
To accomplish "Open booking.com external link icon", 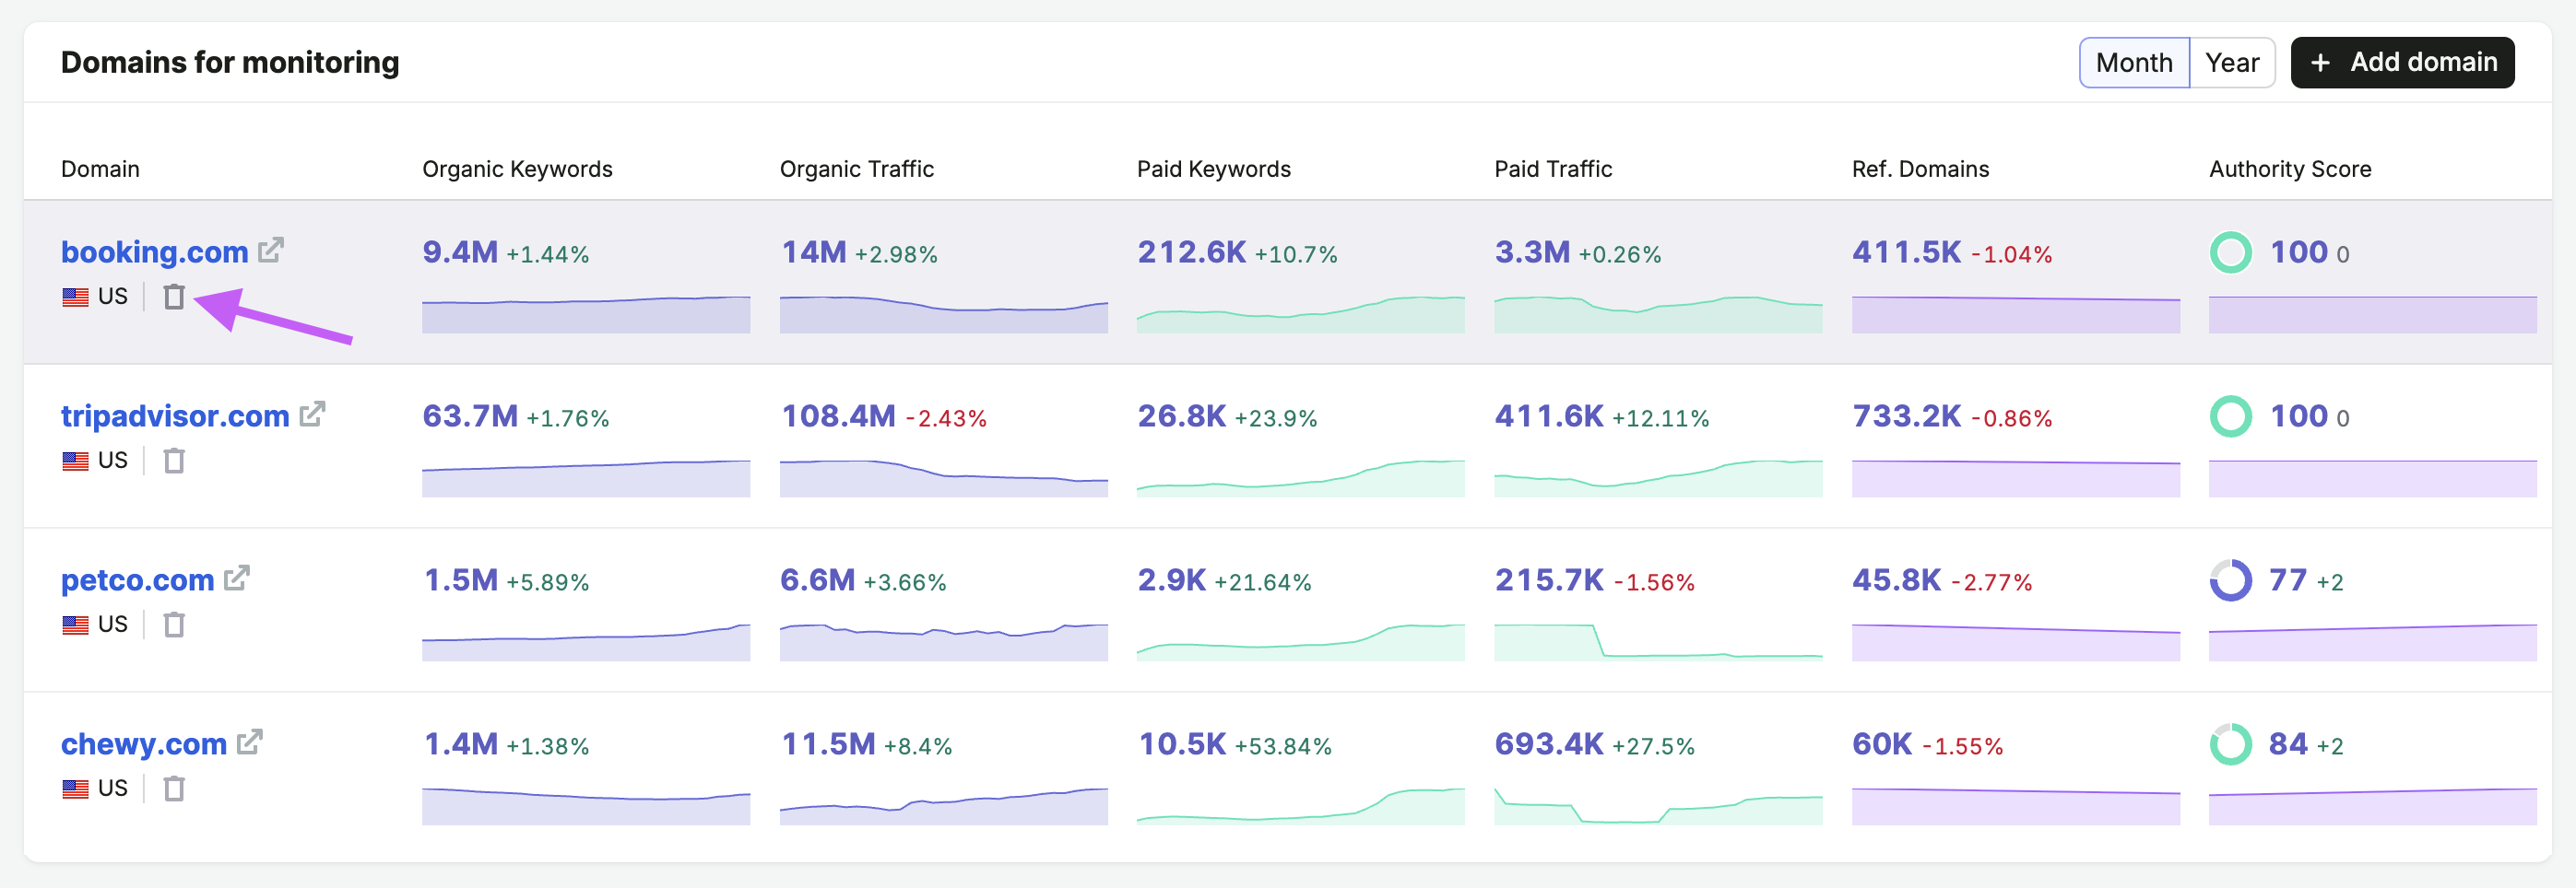I will click(271, 250).
